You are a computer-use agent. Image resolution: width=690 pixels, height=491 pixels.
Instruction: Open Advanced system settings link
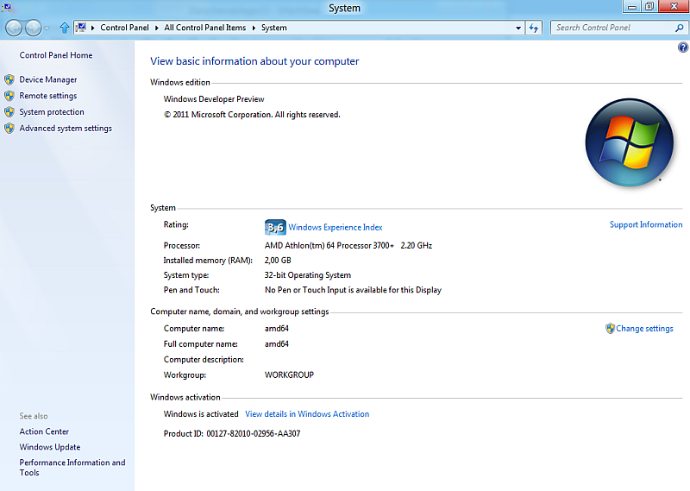pyautogui.click(x=66, y=129)
